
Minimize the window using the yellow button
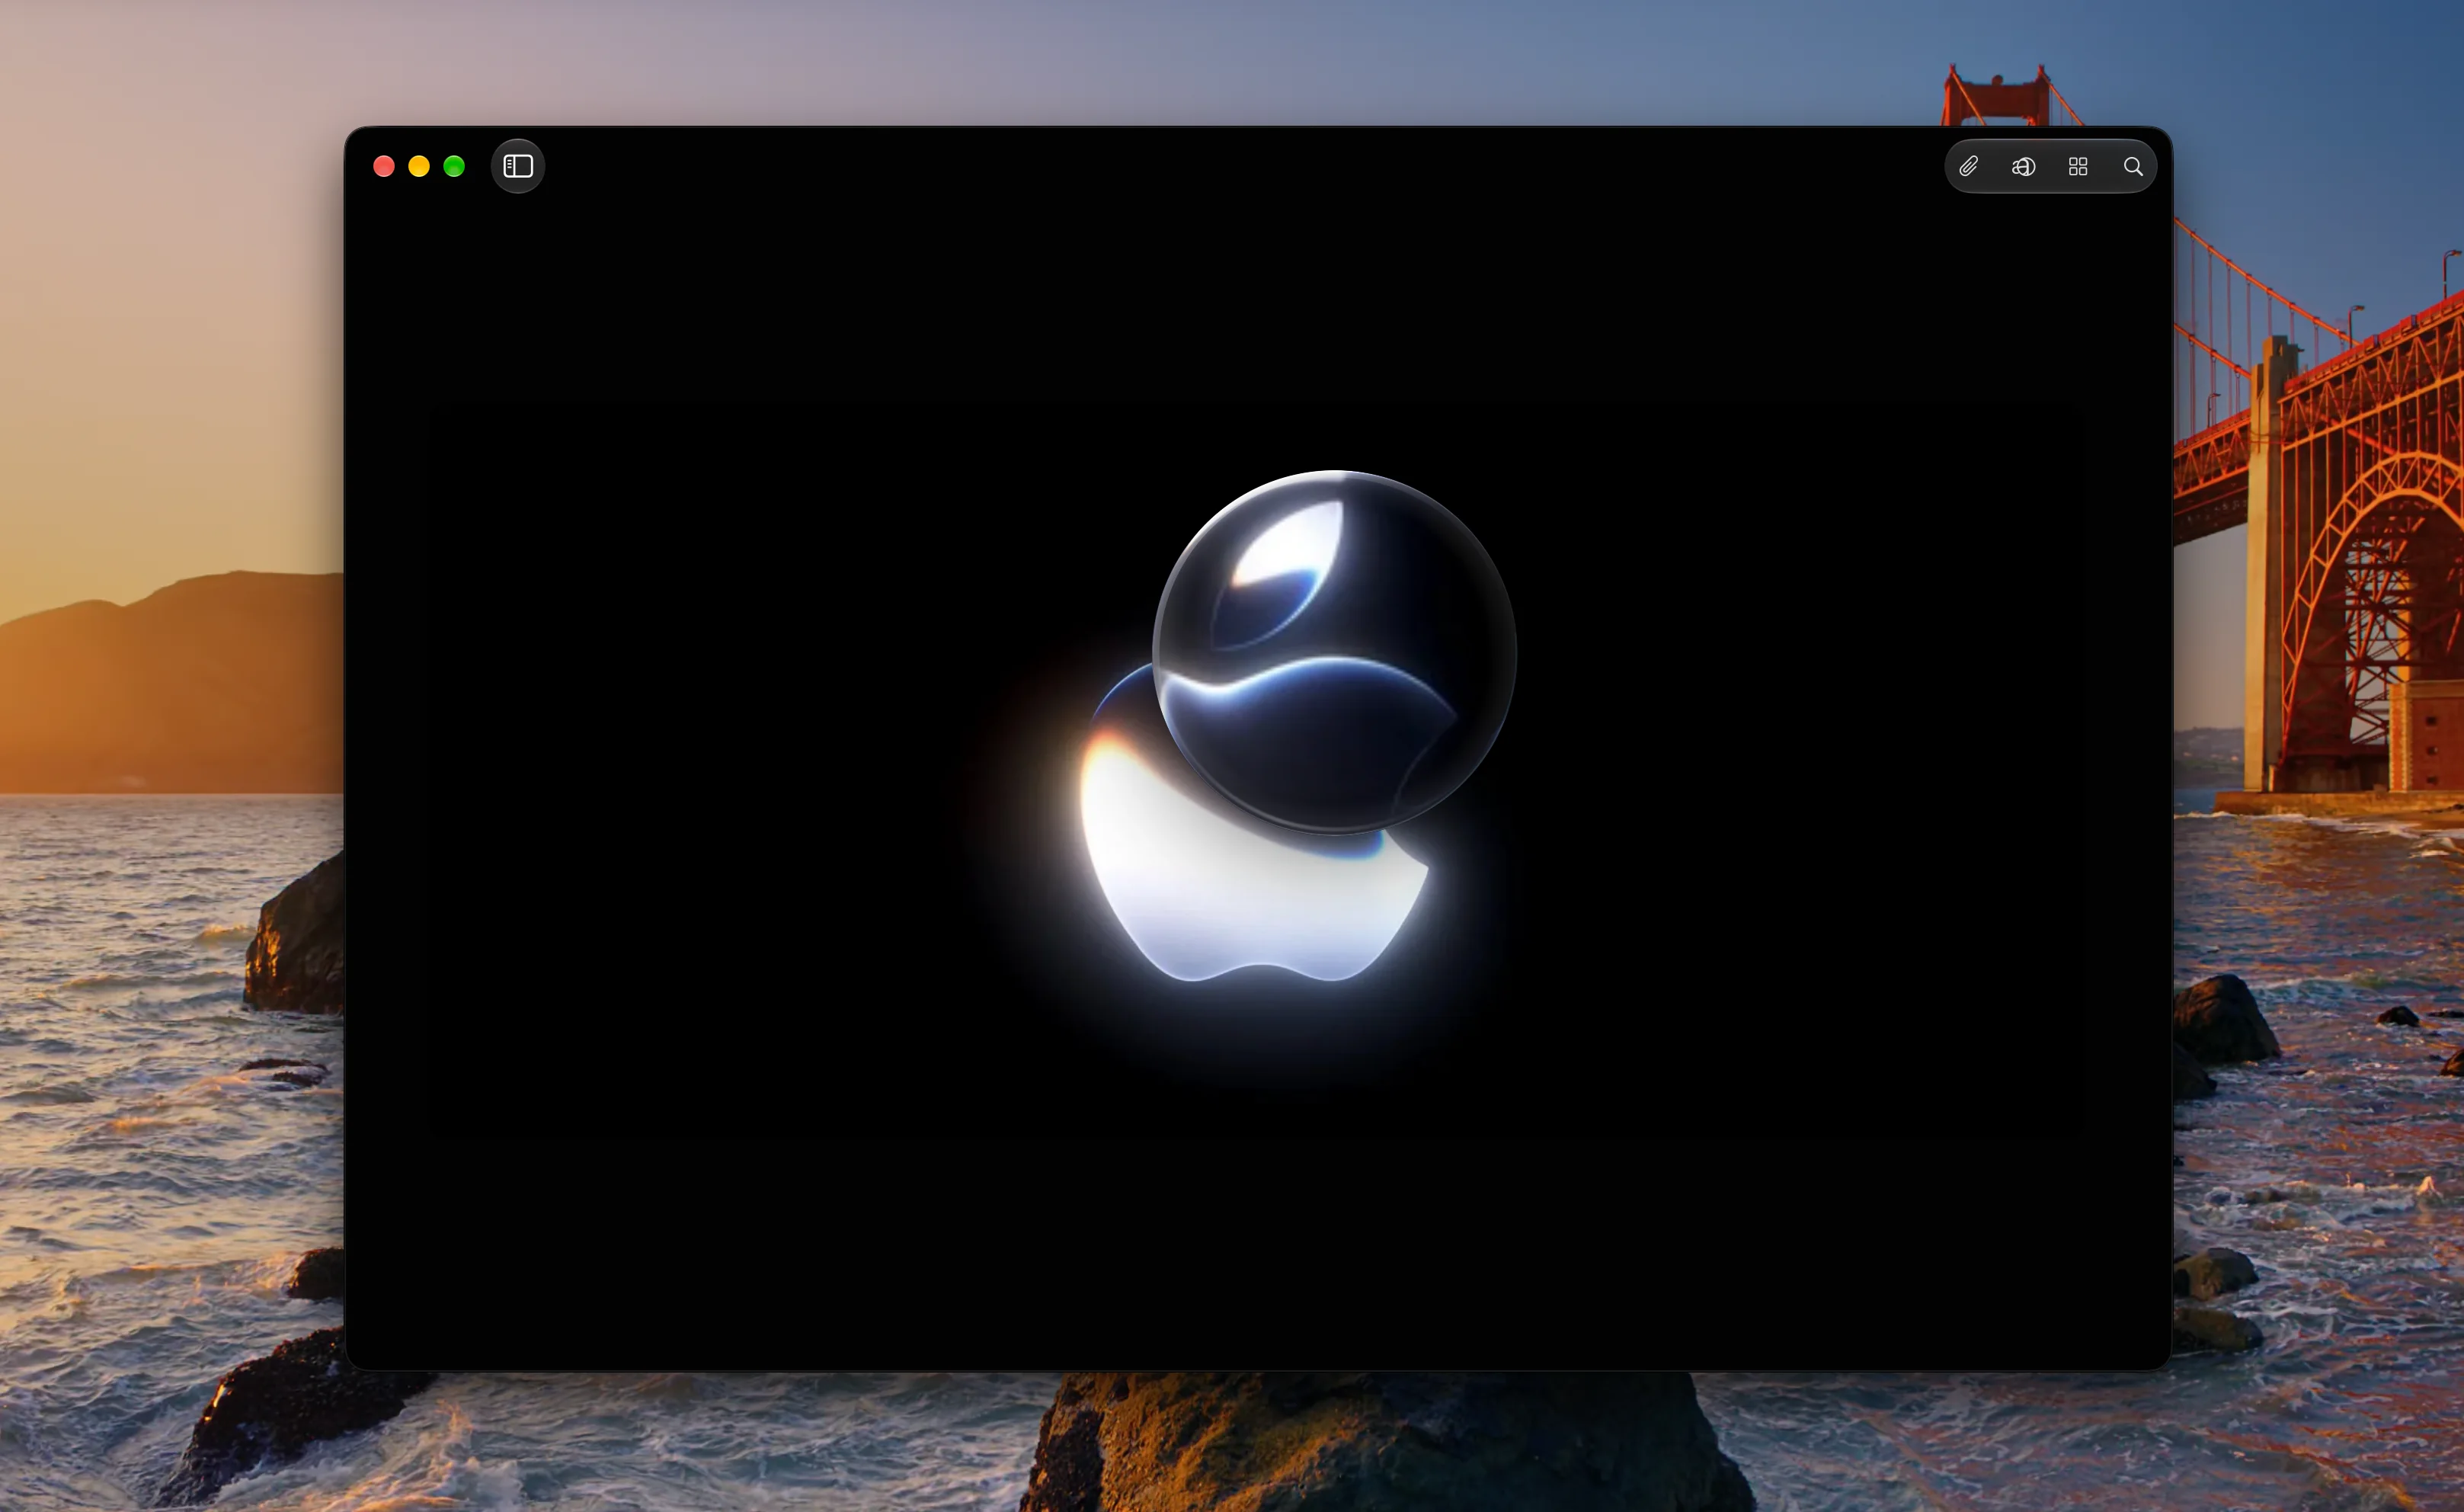pos(419,166)
